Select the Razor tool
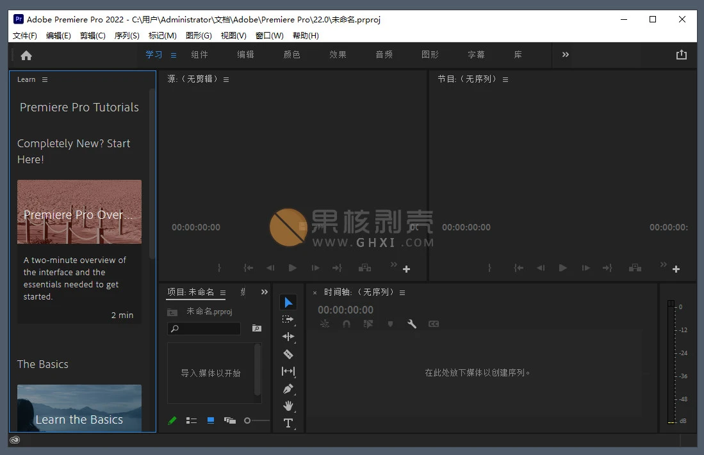This screenshot has width=704, height=455. (288, 354)
